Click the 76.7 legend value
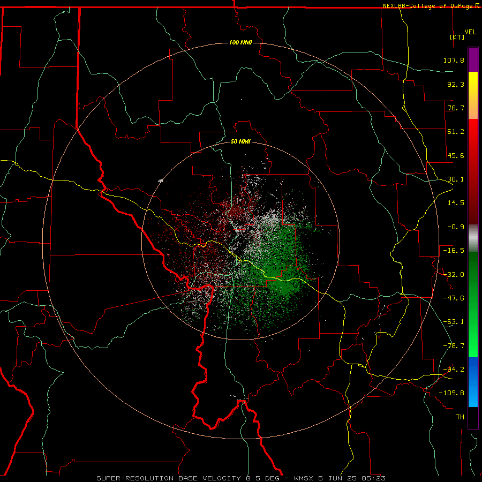 (x=456, y=108)
